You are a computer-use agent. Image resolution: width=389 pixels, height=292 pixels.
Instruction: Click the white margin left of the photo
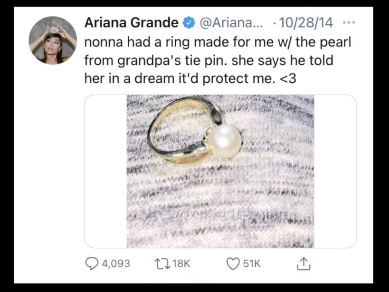pos(105,171)
